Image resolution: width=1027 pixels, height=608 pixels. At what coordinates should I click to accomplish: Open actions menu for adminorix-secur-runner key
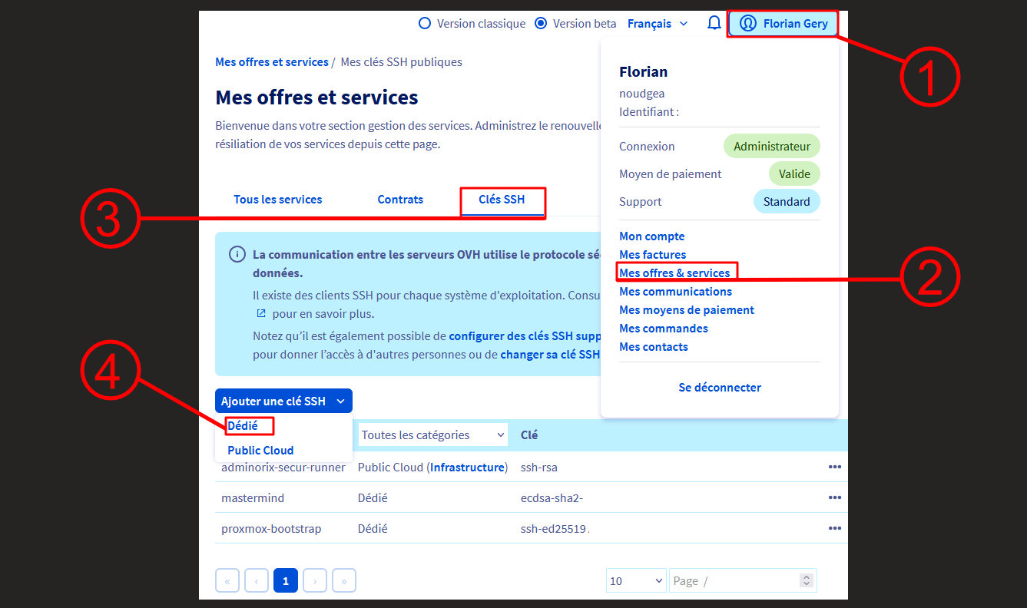pos(834,467)
